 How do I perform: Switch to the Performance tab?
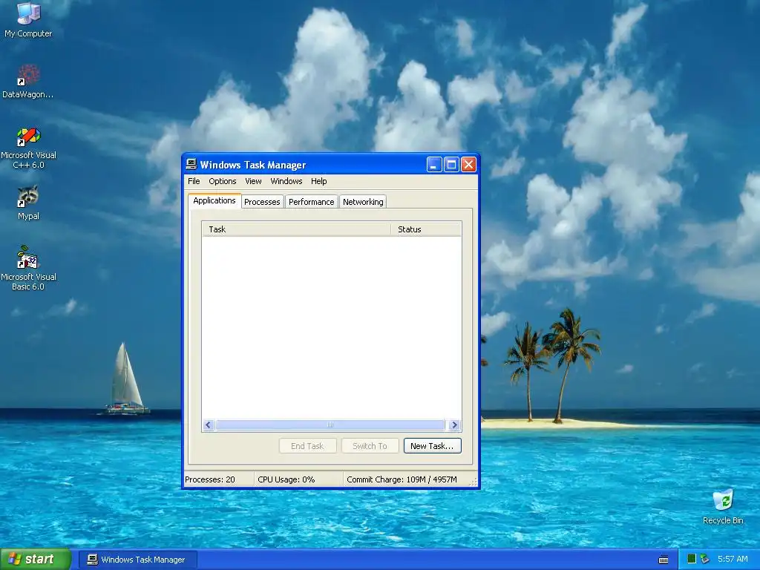pyautogui.click(x=311, y=202)
